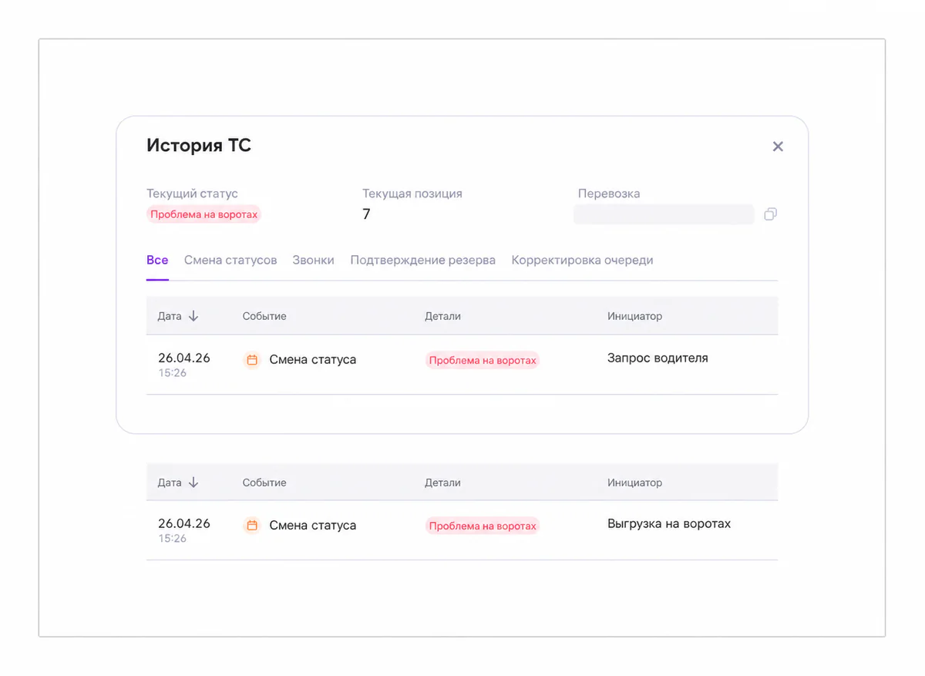
Task: Click the calendar icon in Выгрузка на воротах row
Action: [x=252, y=526]
